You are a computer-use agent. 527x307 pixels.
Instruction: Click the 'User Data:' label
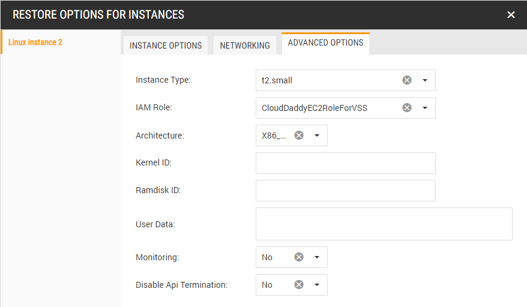tap(155, 224)
